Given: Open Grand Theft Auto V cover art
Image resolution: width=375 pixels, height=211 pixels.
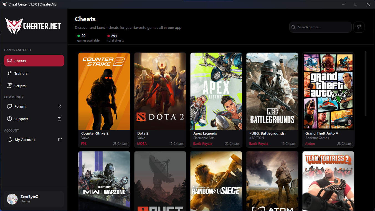Looking at the screenshot, I should [x=328, y=91].
